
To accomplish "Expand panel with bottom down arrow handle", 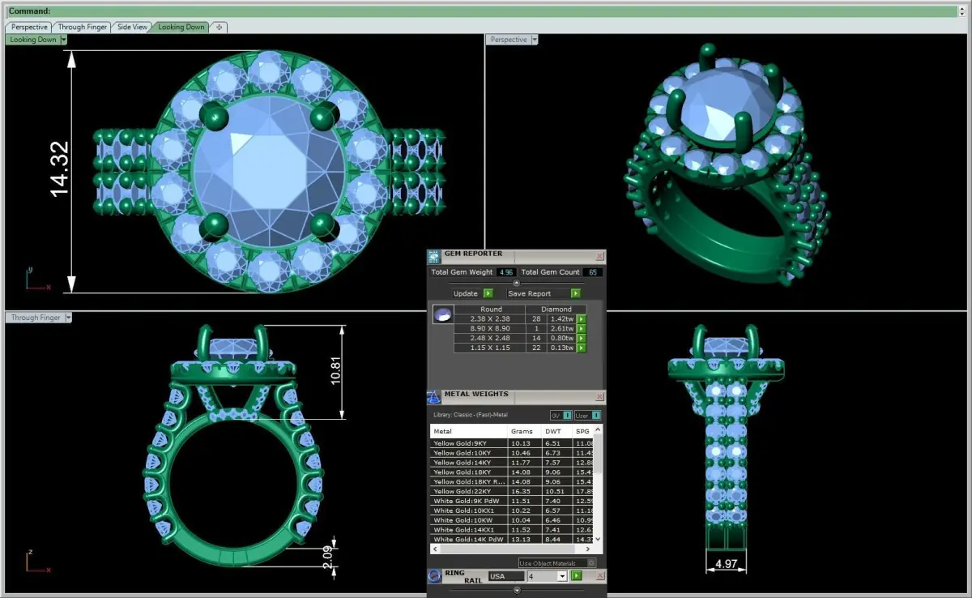I will click(x=517, y=590).
